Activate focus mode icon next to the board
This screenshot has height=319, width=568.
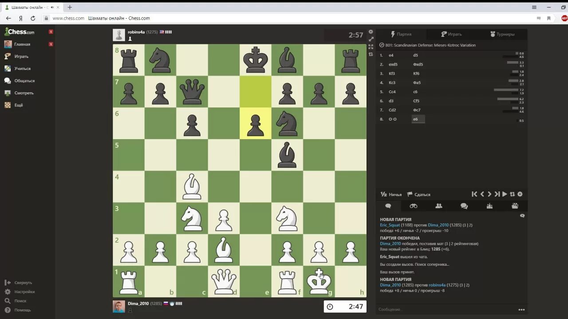coord(371,47)
